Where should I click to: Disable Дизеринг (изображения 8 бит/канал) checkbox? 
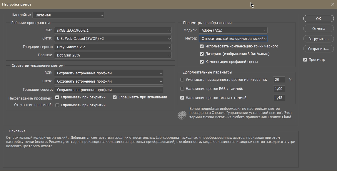(202, 54)
